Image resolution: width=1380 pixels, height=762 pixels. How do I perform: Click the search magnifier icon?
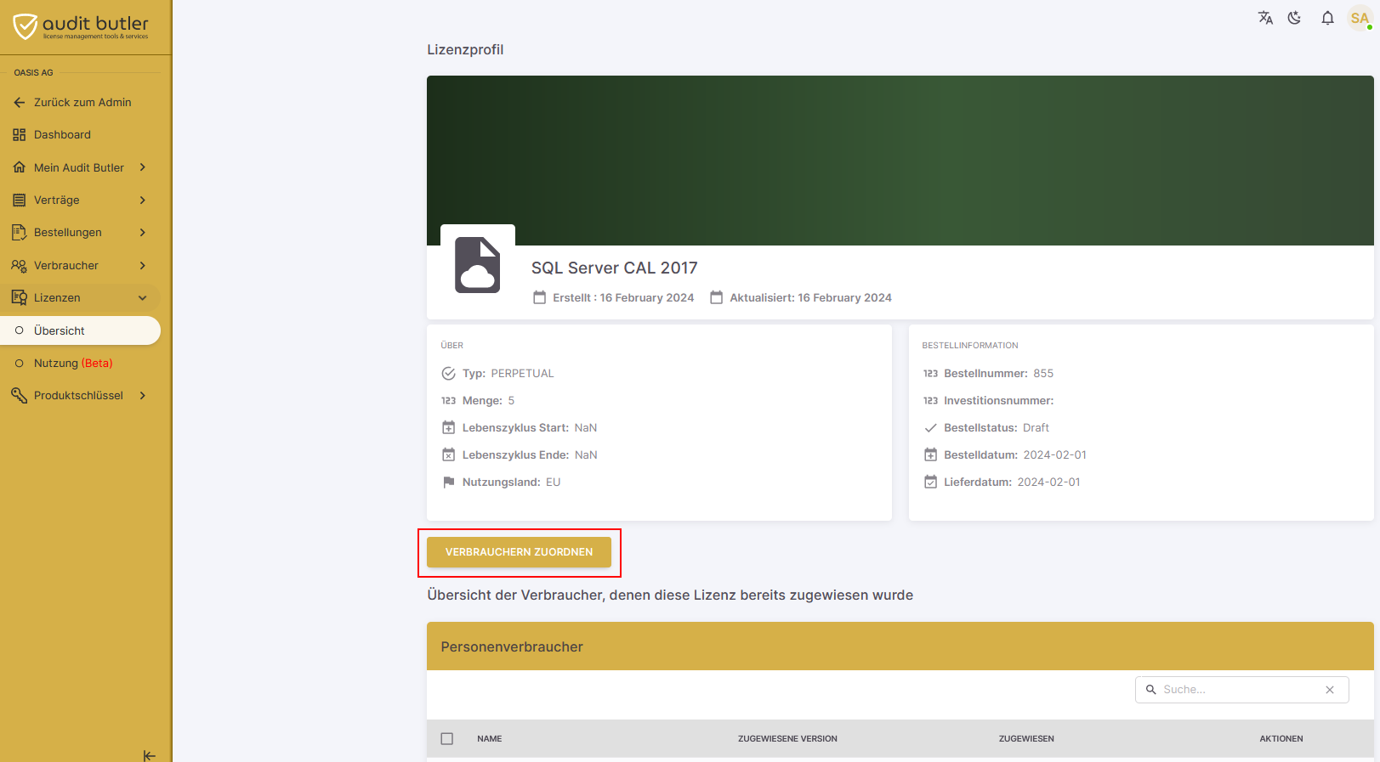pyautogui.click(x=1150, y=690)
